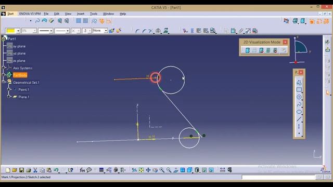
Task: Open the Help menu
Action: (x=123, y=14)
